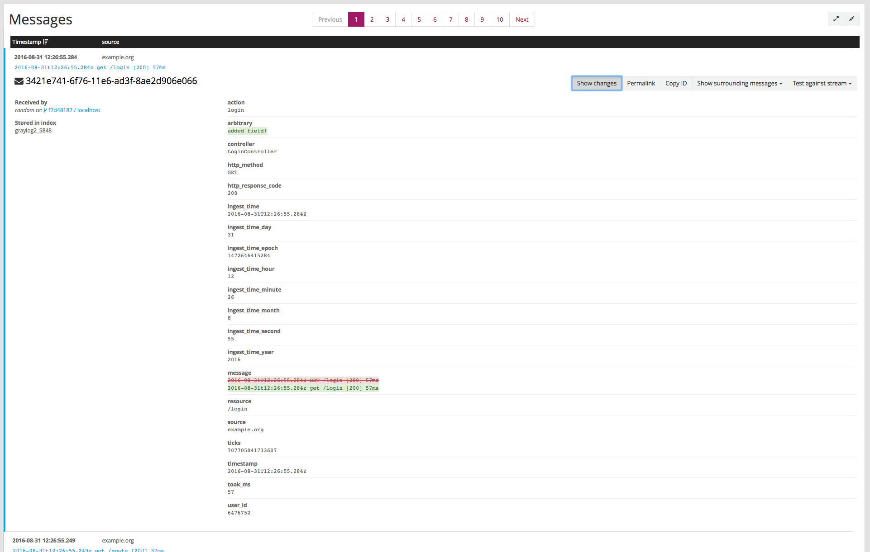The height and width of the screenshot is (552, 870).
Task: Click the green new message value
Action: point(303,388)
